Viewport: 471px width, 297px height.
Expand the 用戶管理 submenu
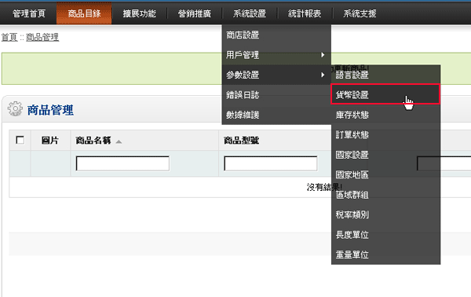coord(276,55)
